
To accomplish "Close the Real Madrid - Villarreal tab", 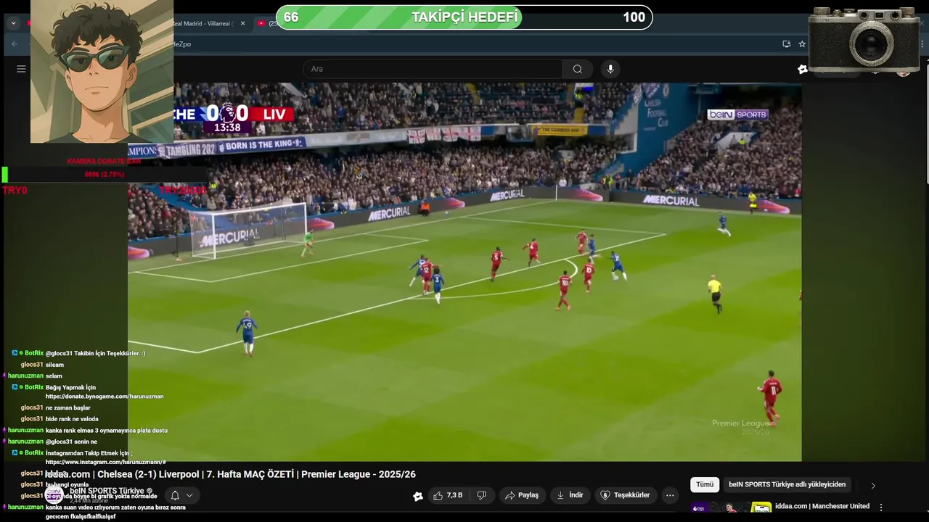I will [x=242, y=23].
